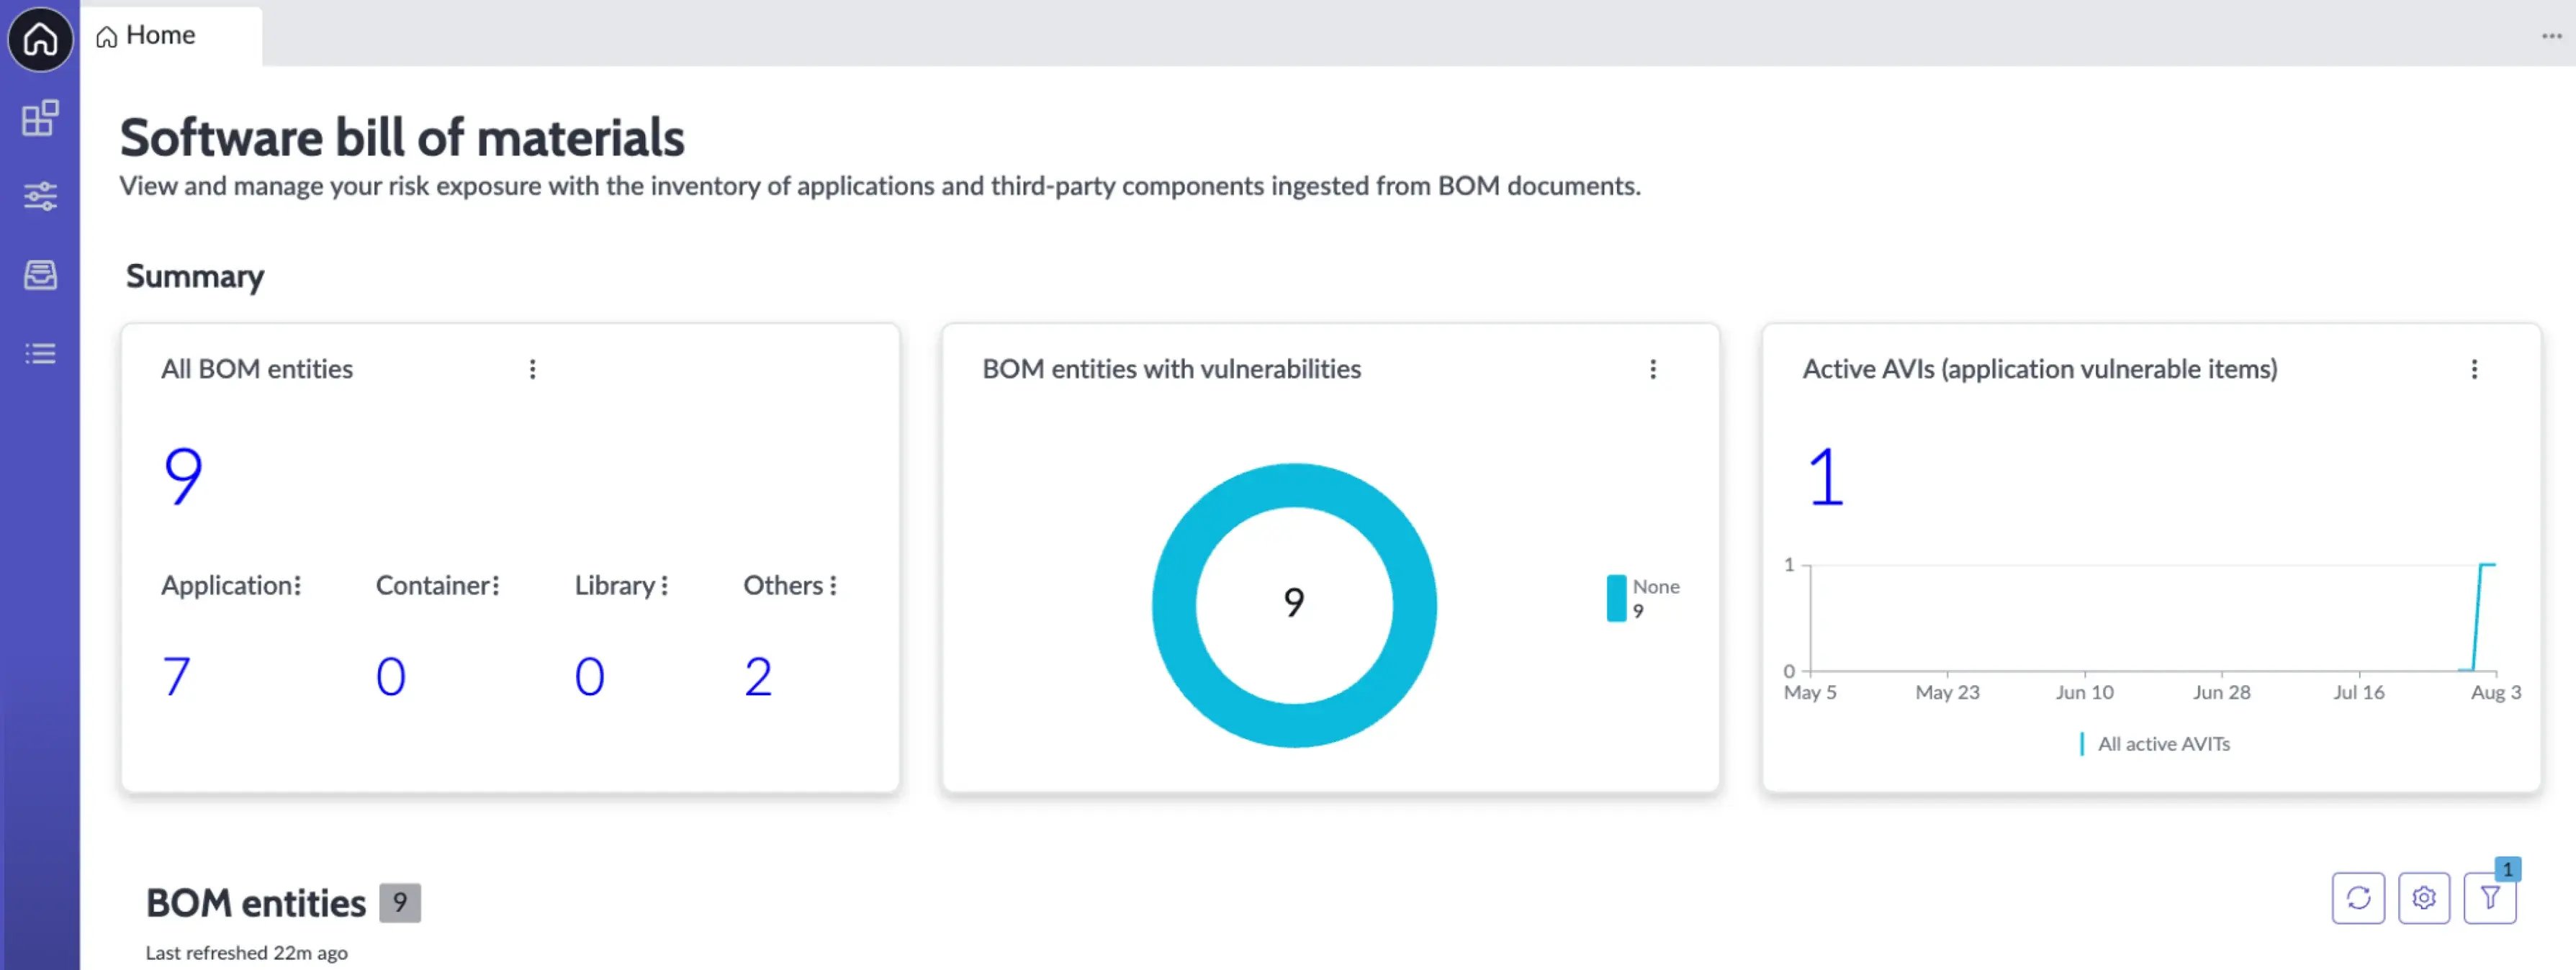The width and height of the screenshot is (2576, 970).
Task: Open the Library count options menu
Action: click(664, 586)
